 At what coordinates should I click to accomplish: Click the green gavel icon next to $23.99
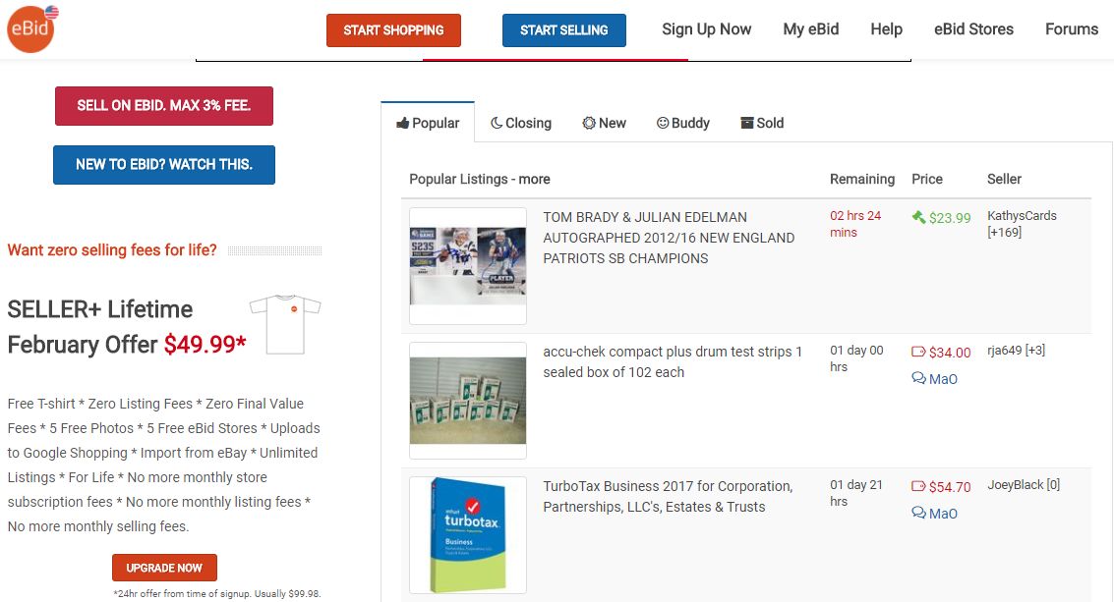(918, 217)
